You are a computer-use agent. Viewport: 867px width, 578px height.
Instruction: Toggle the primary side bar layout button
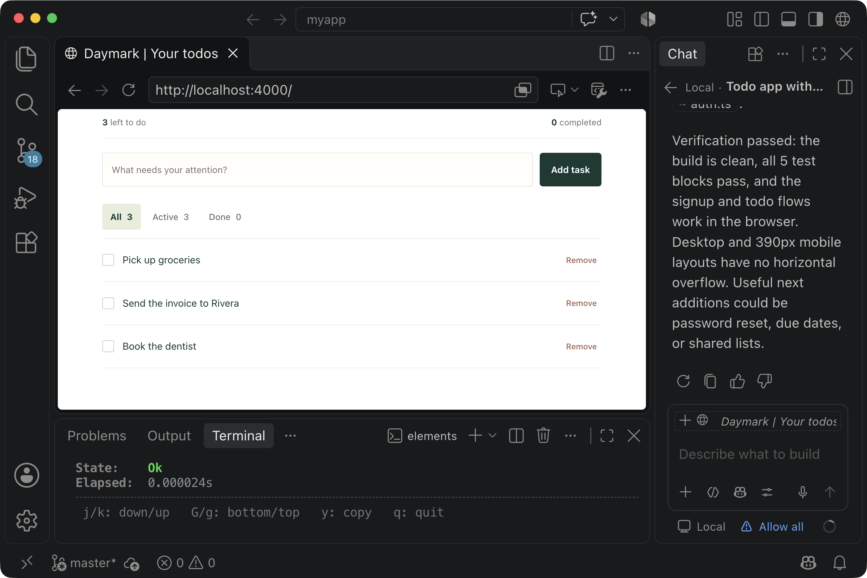(x=762, y=19)
